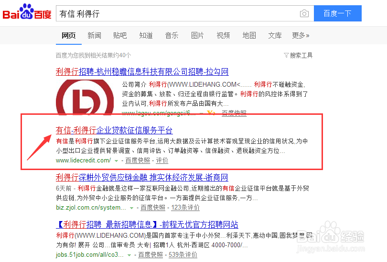Open the 音乐 tab
The height and width of the screenshot is (262, 387).
coord(172,35)
